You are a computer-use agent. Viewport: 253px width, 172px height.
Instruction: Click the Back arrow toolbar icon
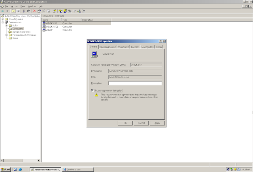[3, 11]
